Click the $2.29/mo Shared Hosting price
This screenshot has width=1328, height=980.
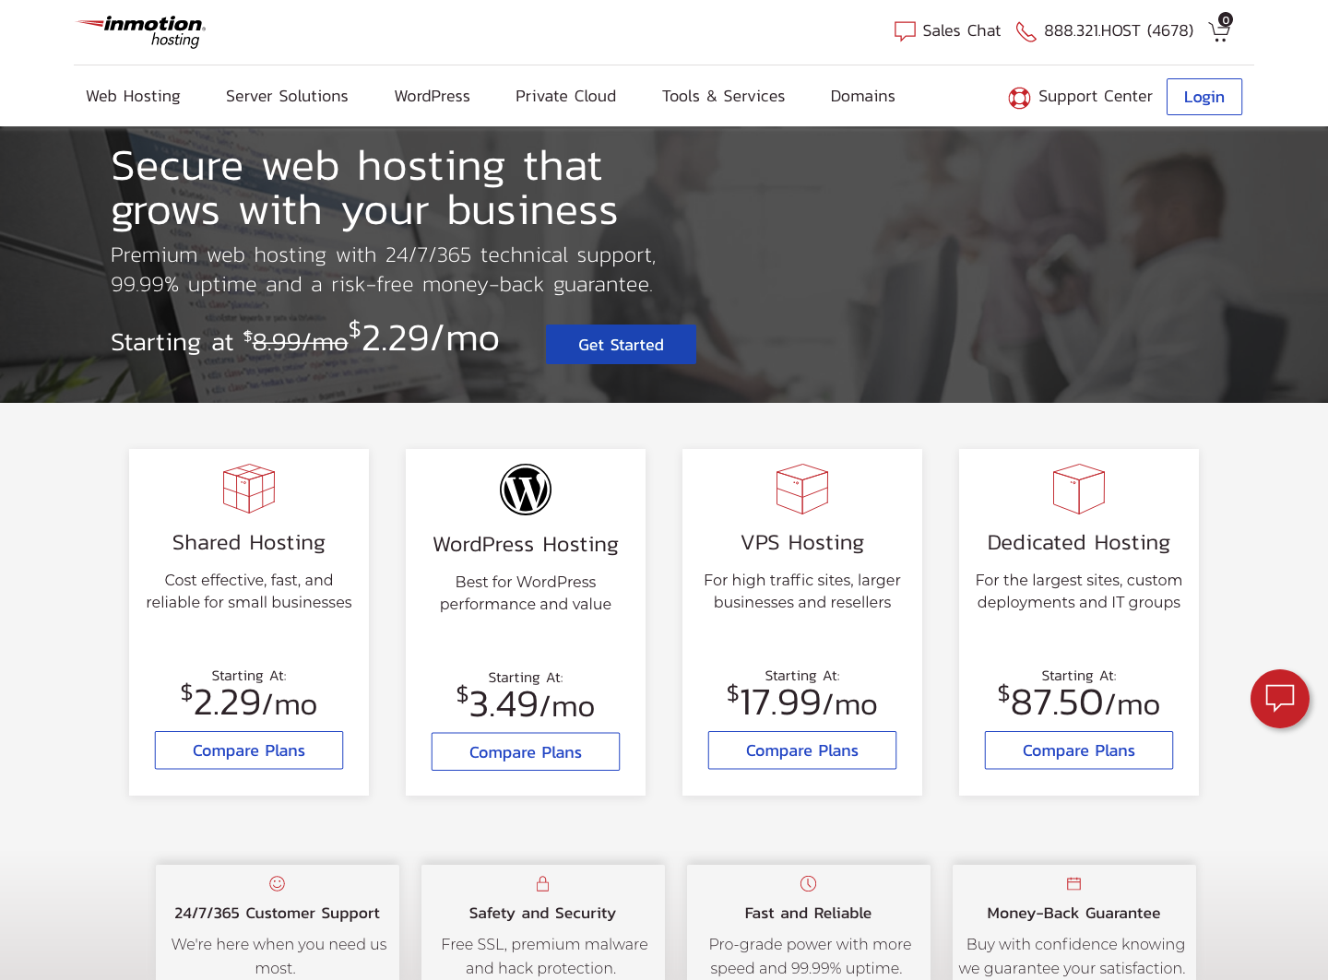(249, 702)
